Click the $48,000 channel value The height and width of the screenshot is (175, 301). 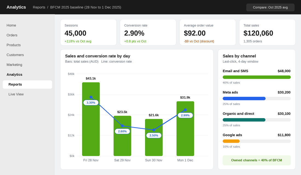click(x=284, y=71)
